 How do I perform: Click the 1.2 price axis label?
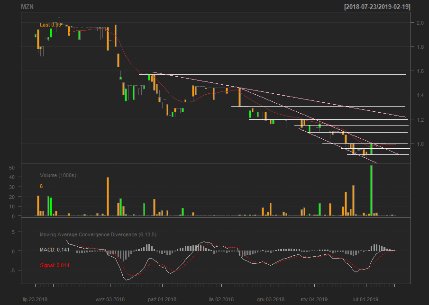point(420,120)
